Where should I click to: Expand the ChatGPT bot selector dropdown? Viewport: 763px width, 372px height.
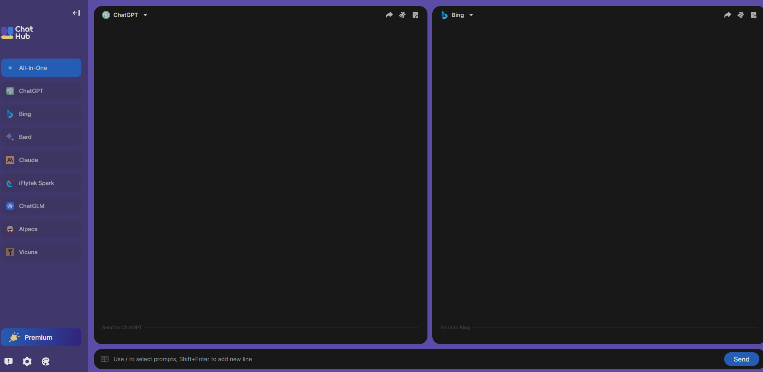(x=145, y=15)
